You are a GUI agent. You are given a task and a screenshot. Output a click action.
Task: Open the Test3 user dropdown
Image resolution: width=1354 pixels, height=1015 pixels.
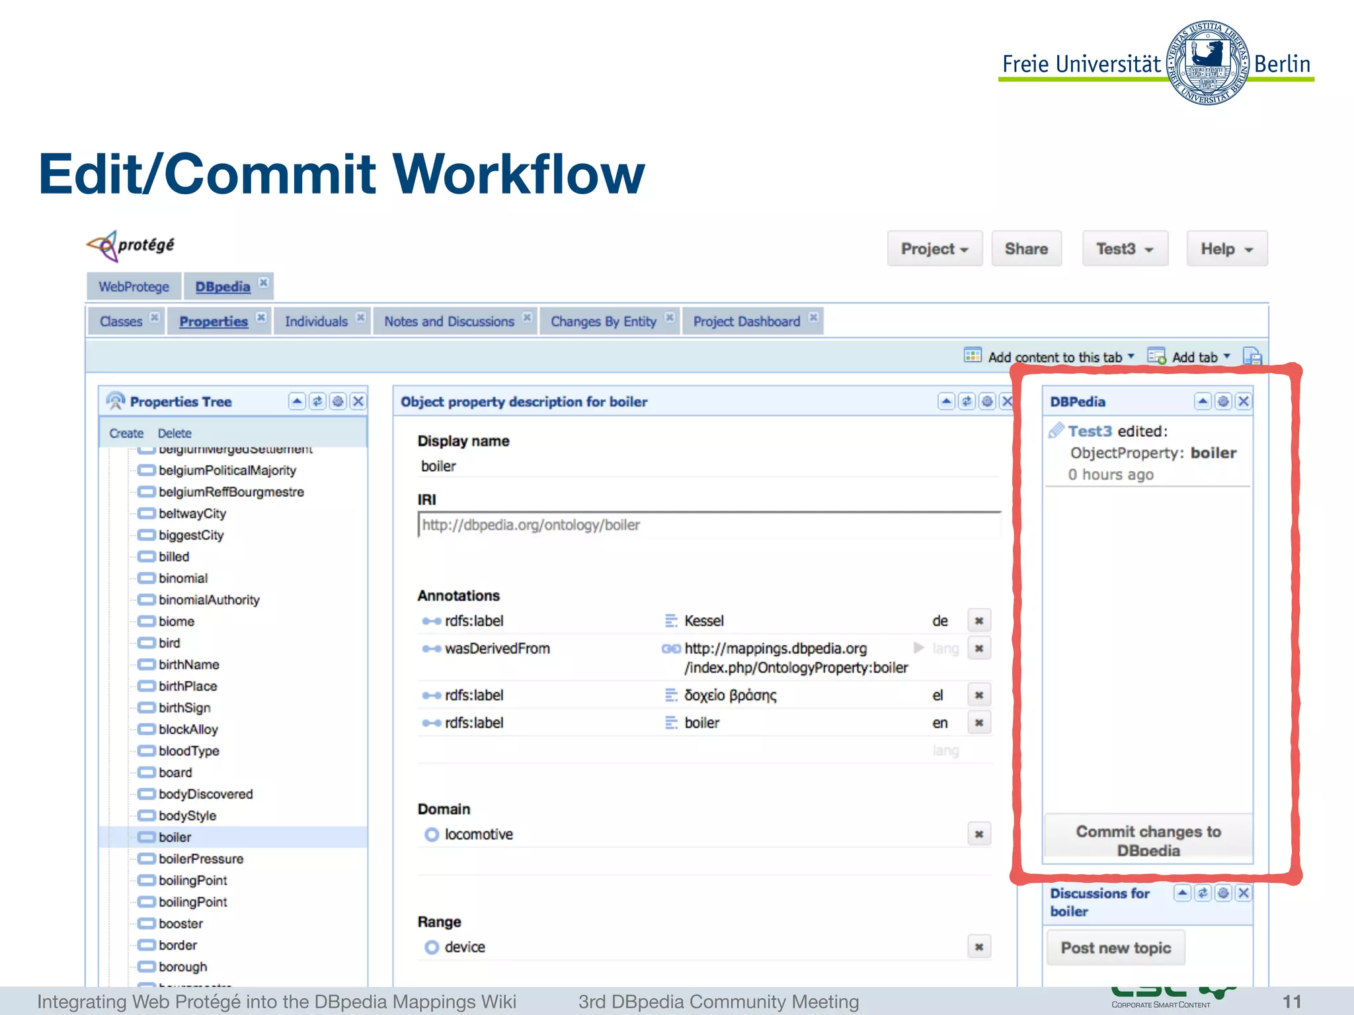(x=1125, y=249)
